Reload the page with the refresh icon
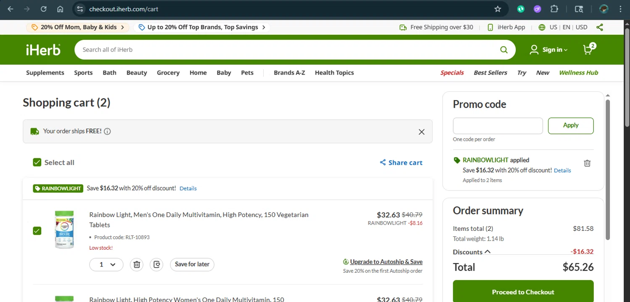Screen dimensions: 630x302 44,9
